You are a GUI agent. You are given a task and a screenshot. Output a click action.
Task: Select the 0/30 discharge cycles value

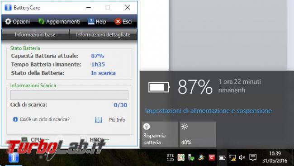[120, 105]
